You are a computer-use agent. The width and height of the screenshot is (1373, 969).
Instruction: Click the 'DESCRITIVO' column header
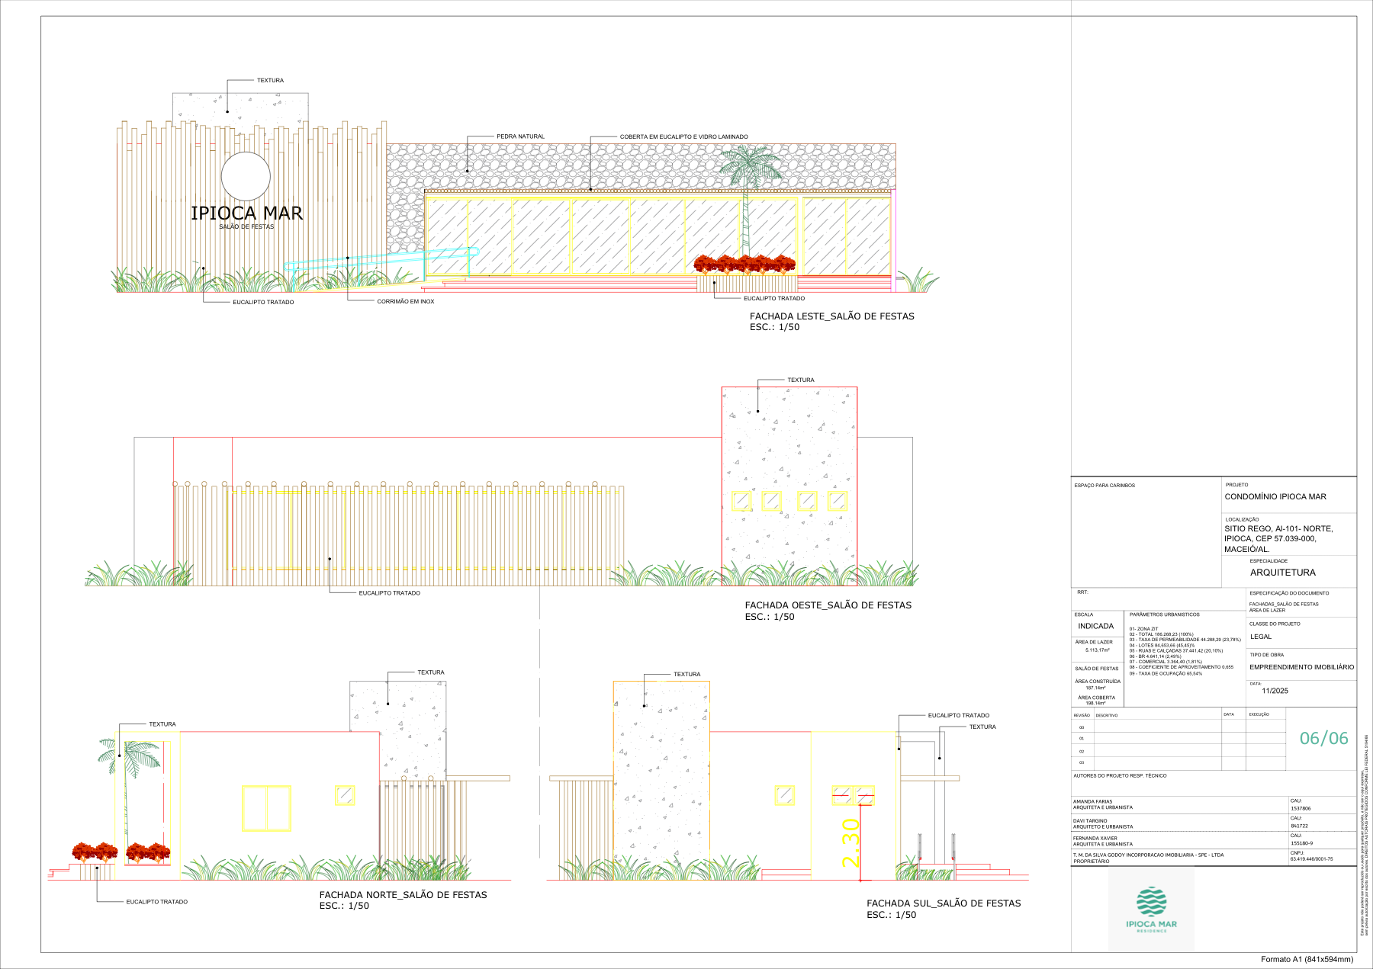1107,716
